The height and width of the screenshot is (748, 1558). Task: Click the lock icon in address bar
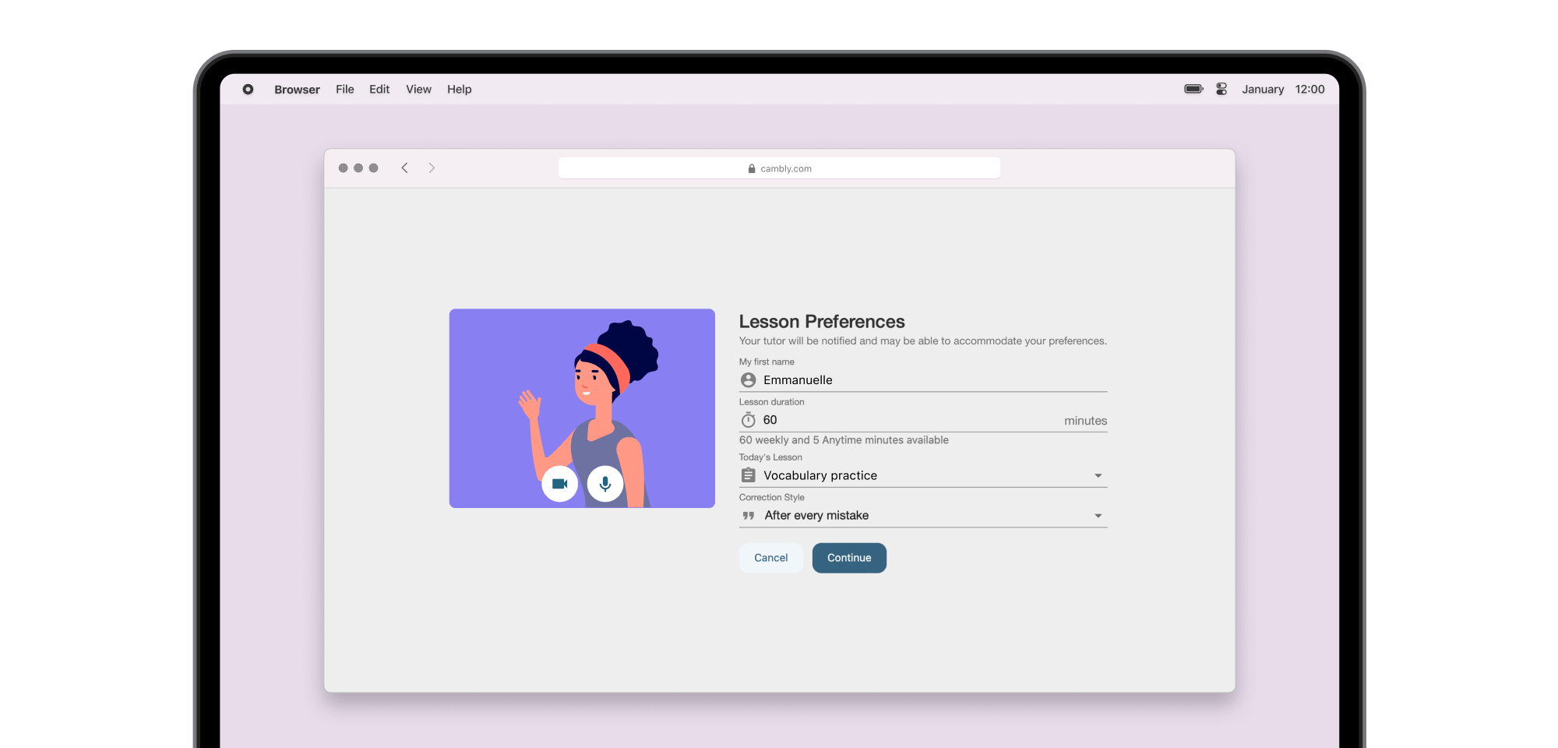(x=752, y=169)
